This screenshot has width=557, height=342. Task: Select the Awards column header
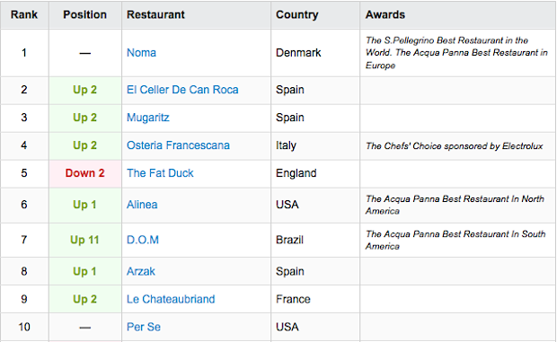(x=458, y=14)
